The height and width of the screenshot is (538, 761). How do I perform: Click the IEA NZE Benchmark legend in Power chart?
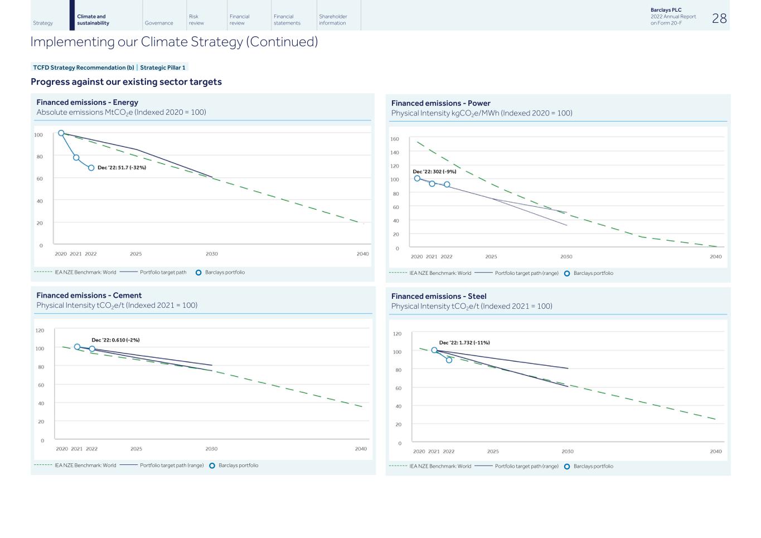click(x=440, y=273)
